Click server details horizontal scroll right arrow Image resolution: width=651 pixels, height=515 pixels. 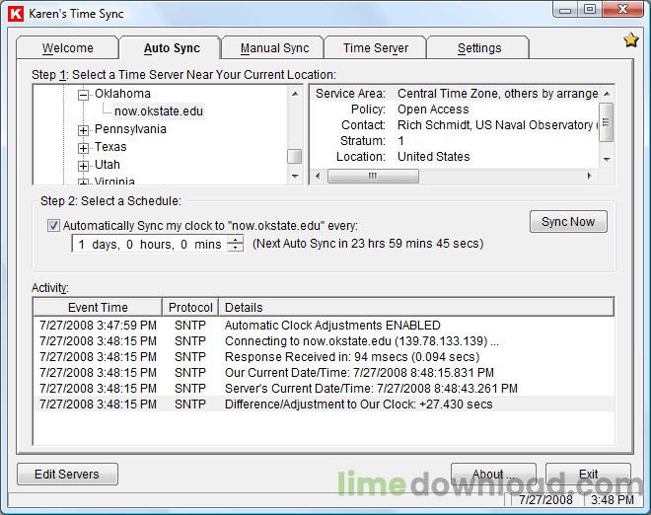tap(590, 176)
